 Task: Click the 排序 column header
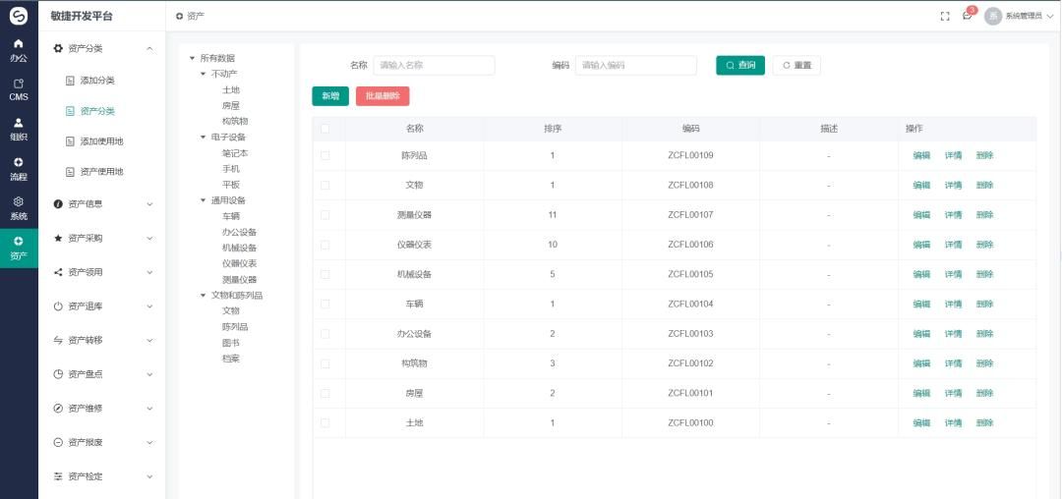tap(553, 129)
